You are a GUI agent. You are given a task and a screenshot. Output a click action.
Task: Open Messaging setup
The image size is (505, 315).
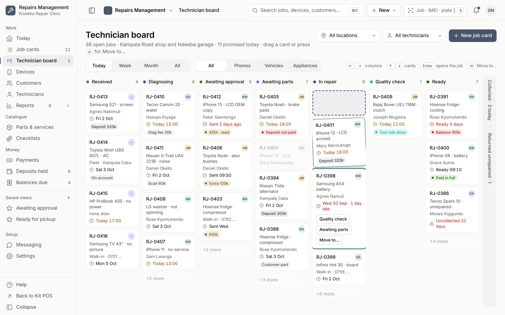tap(38, 245)
